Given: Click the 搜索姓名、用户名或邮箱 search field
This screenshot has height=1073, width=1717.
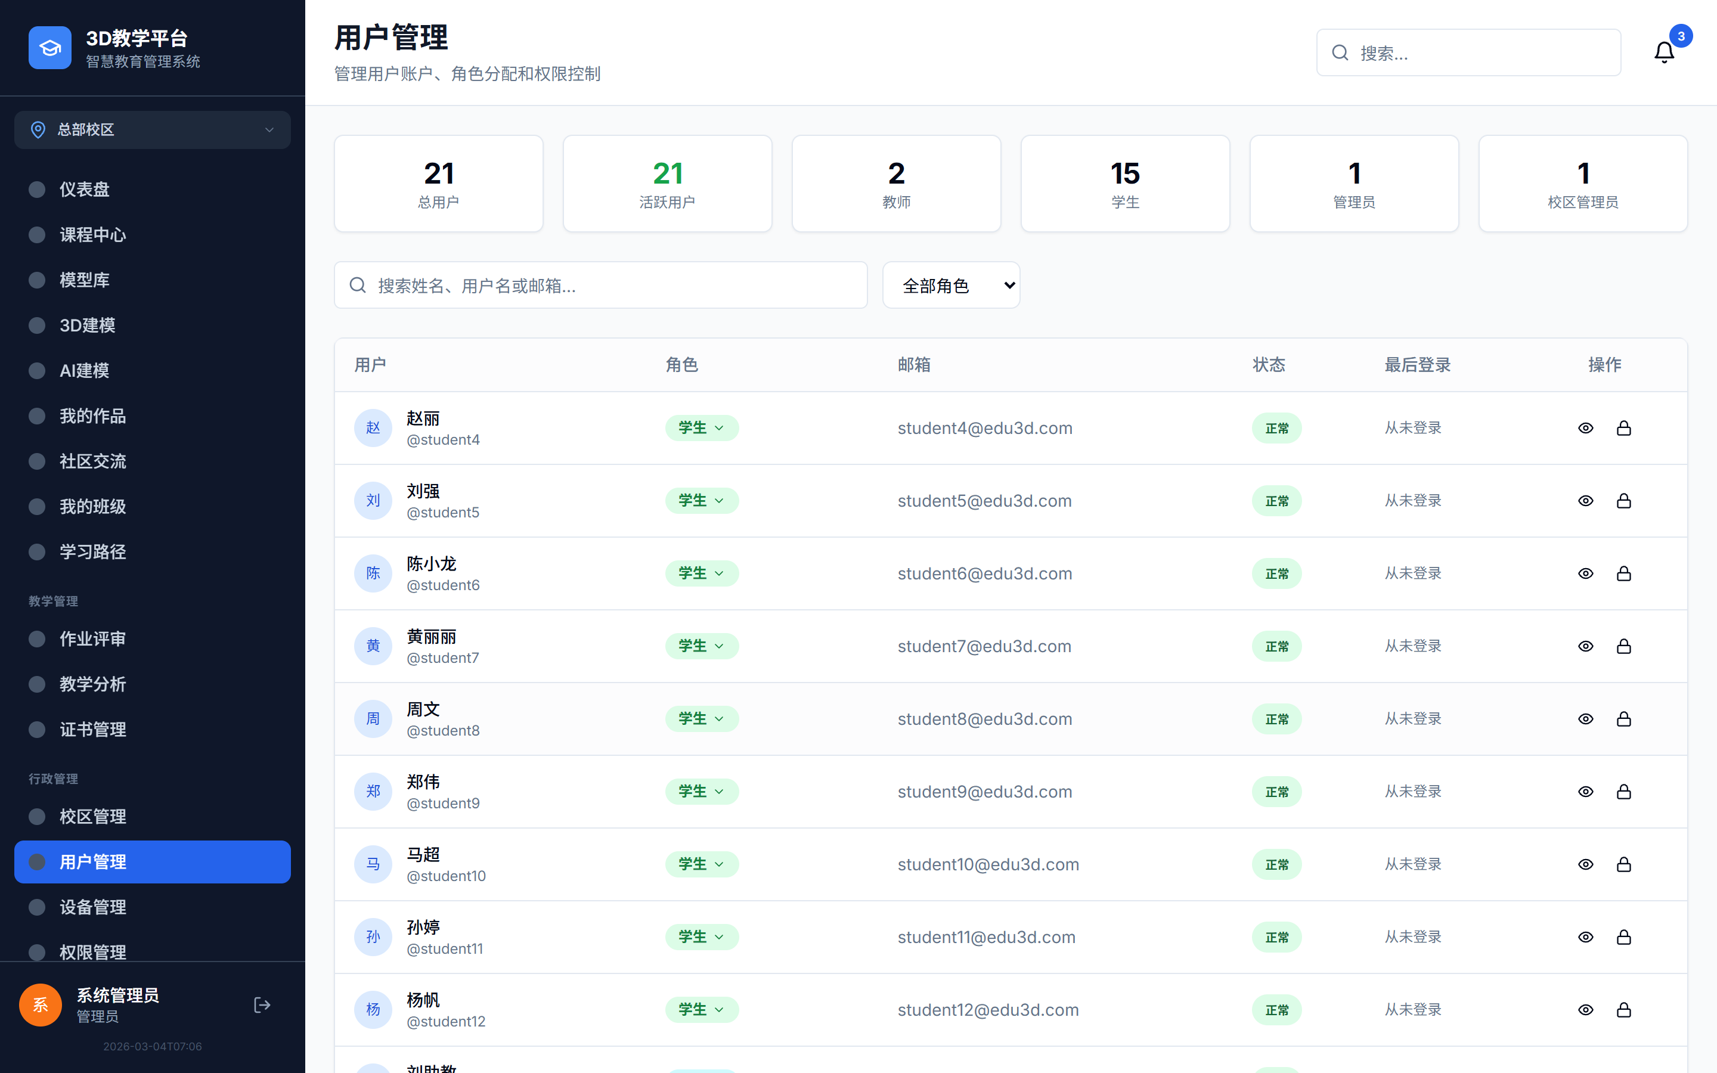Looking at the screenshot, I should click(600, 284).
